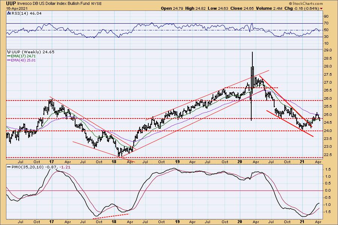The image size is (338, 225).
Task: Click year label 17 under the price panel
Action: coord(51,162)
